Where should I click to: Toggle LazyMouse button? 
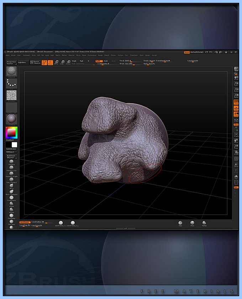(x=25, y=222)
